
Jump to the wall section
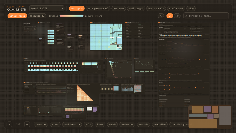point(88,124)
